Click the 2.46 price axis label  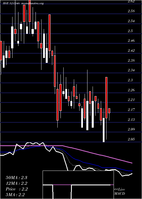131,41
